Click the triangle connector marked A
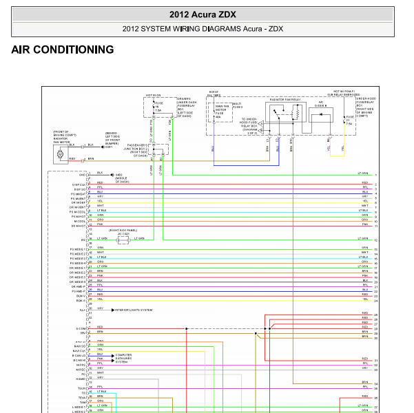414x413 pixels. click(260, 123)
